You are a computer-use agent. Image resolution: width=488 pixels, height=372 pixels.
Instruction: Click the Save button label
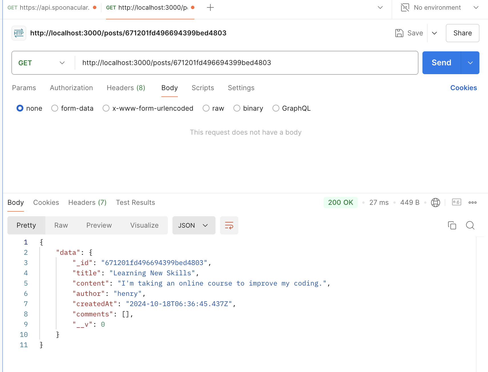(415, 33)
